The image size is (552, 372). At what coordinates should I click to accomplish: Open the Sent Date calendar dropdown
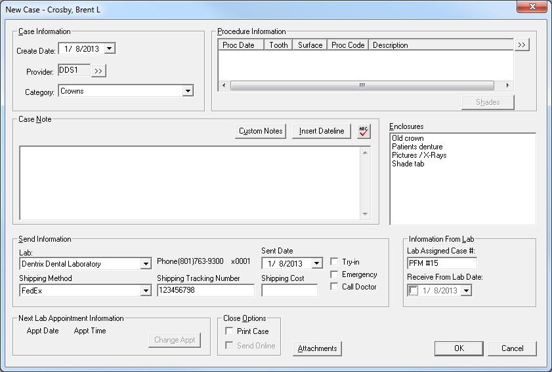(317, 263)
